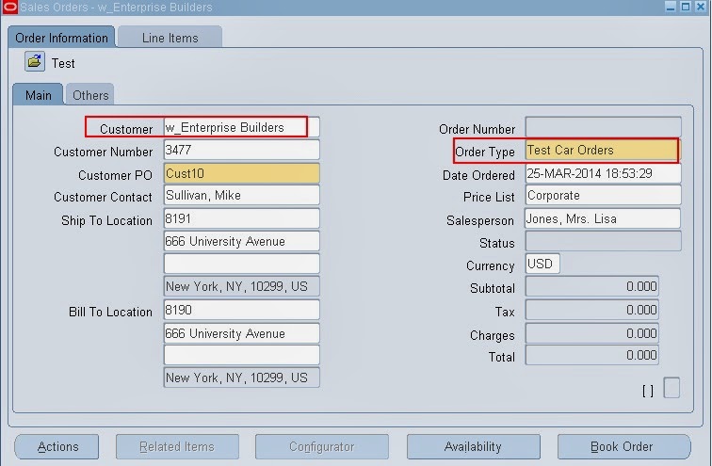
Task: Switch to the Line Items tab
Action: [x=170, y=38]
